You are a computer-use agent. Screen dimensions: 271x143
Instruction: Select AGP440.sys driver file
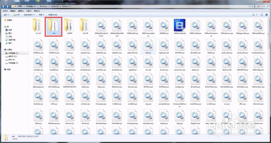tap(180, 46)
